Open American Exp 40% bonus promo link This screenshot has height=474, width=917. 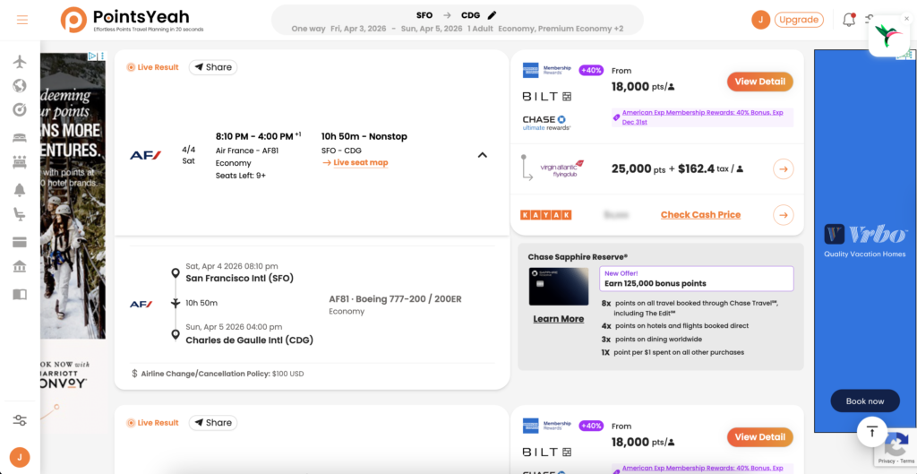(x=703, y=116)
